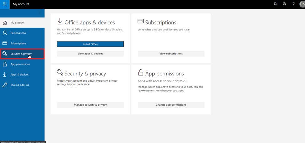Click the download icon for Apps & devices
Image resolution: width=305 pixels, height=143 pixels.
(5, 74)
